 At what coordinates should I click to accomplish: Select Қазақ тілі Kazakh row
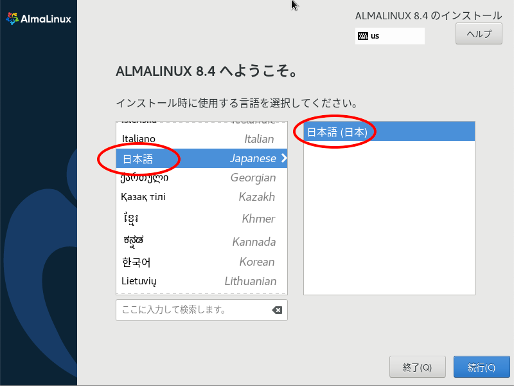(202, 197)
